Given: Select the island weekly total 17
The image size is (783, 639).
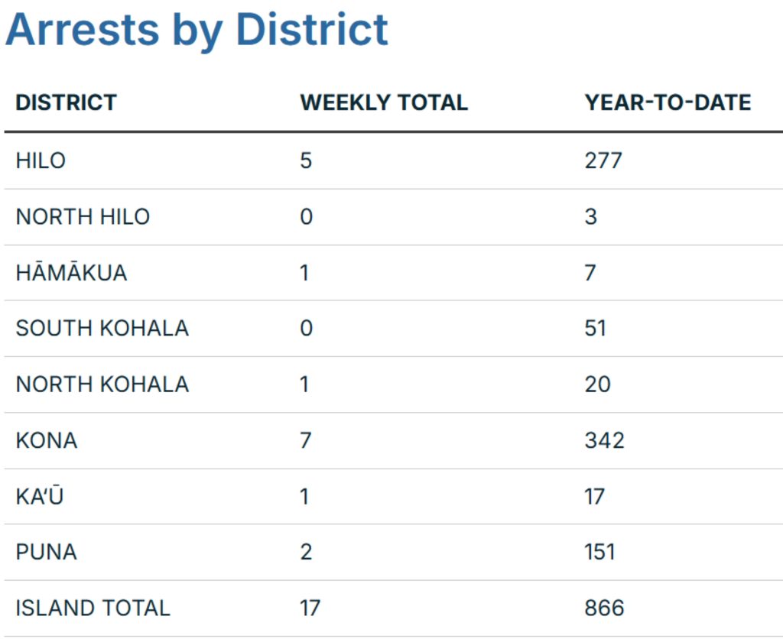Looking at the screenshot, I should click(310, 608).
